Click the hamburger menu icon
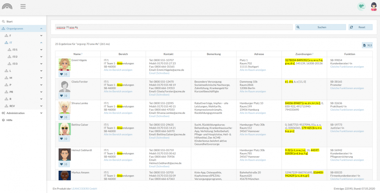This screenshot has width=380, height=193. click(23, 6)
